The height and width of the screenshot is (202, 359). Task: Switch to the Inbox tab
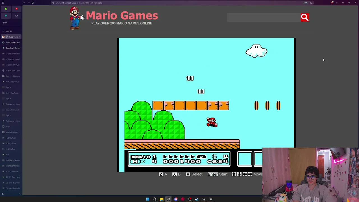(x=11, y=127)
